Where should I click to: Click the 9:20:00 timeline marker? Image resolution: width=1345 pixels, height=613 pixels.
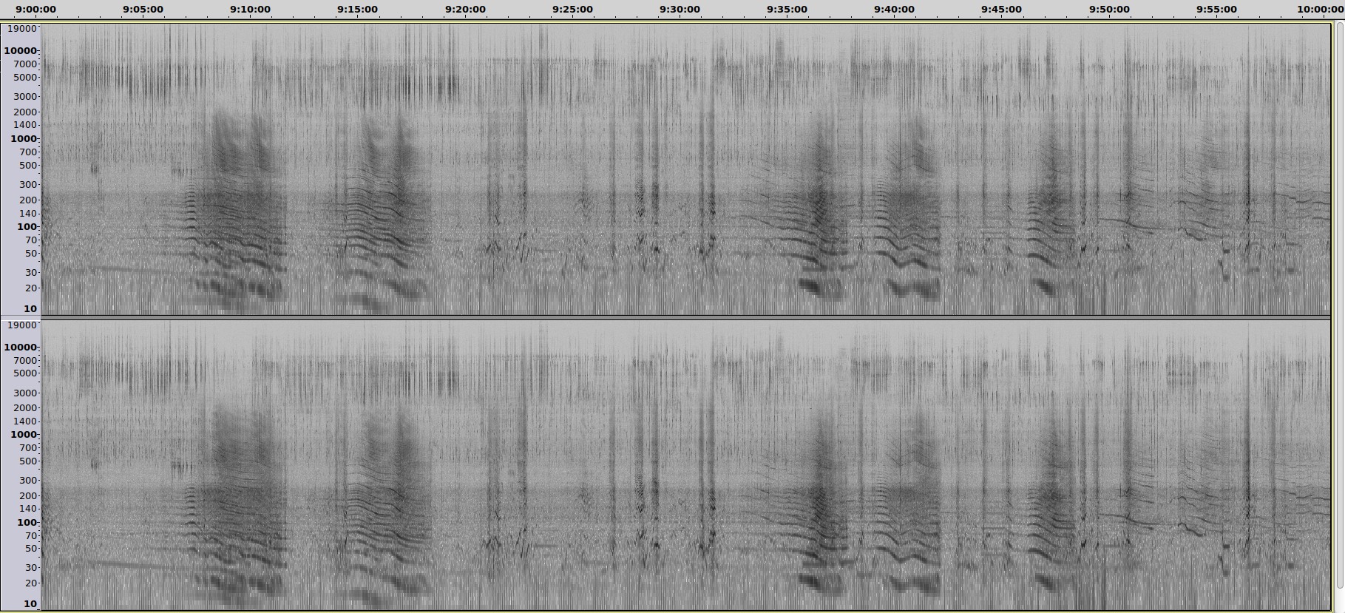pyautogui.click(x=466, y=9)
